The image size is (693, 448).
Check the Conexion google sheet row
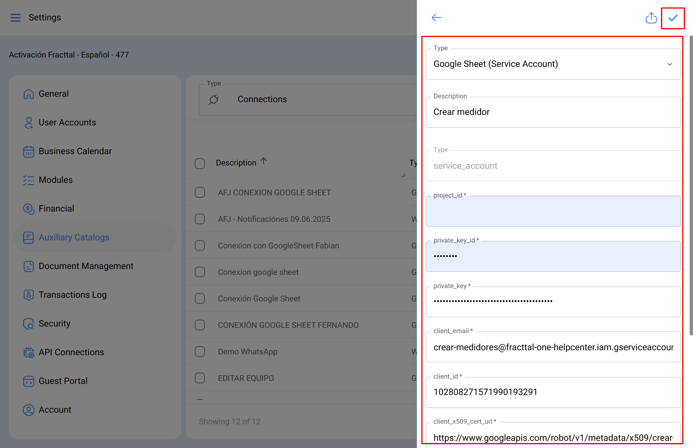[200, 272]
